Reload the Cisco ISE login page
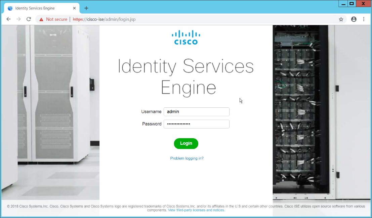 [x=29, y=19]
